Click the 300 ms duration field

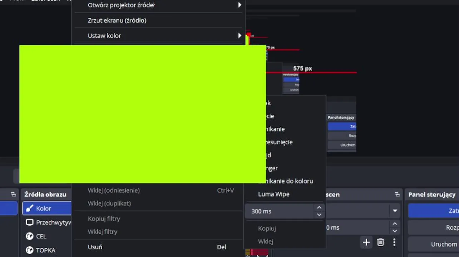(x=279, y=211)
